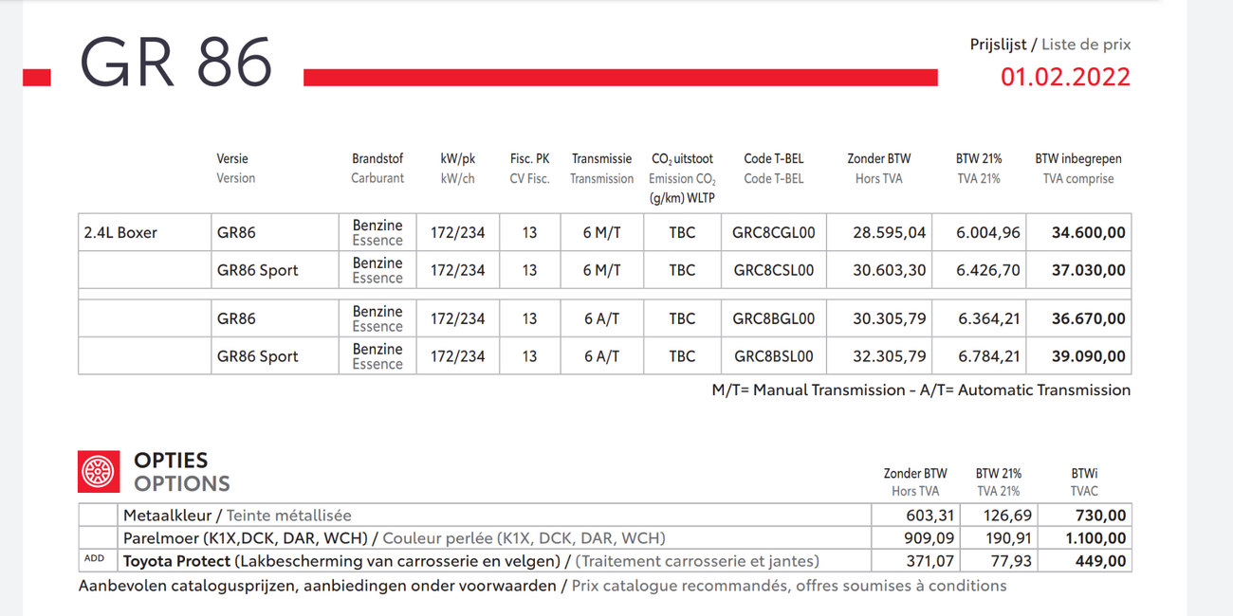Click the value 32.305,79
1233x616 pixels.
[889, 356]
